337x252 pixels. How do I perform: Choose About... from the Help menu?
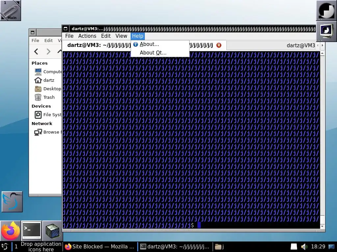pos(160,44)
